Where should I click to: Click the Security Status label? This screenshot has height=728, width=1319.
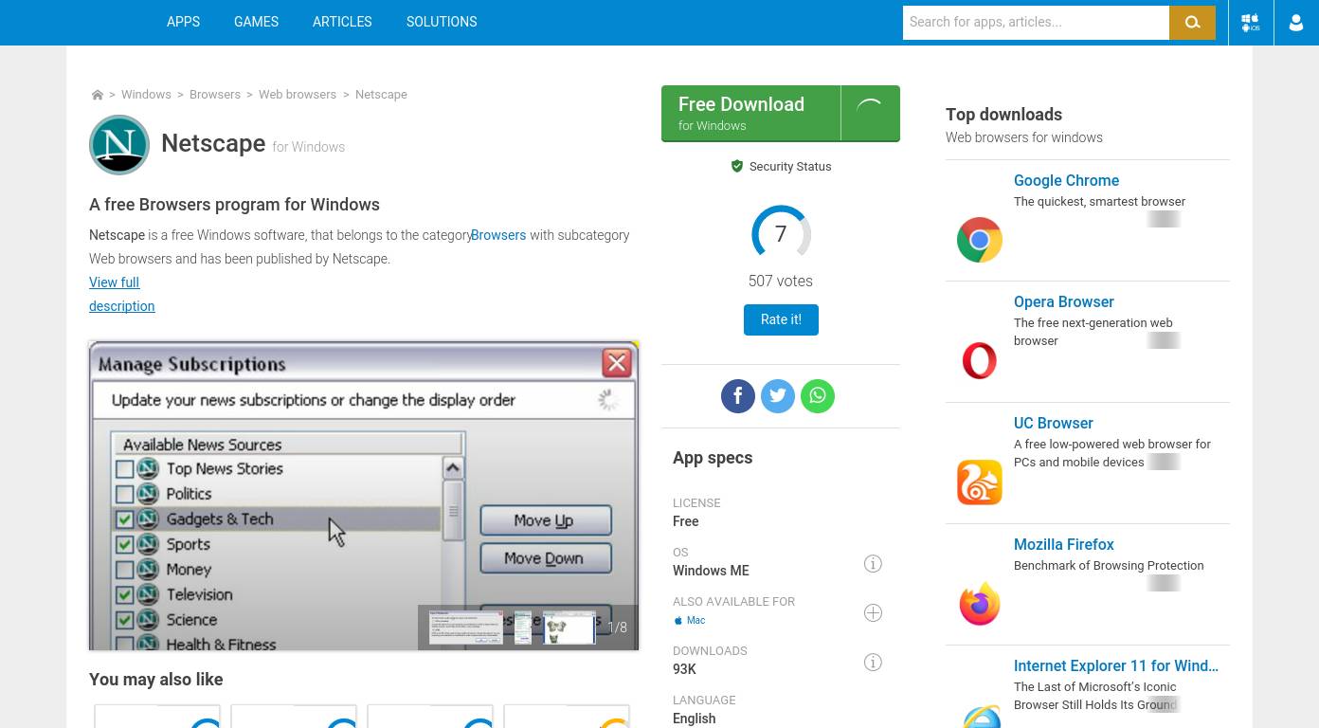790,166
